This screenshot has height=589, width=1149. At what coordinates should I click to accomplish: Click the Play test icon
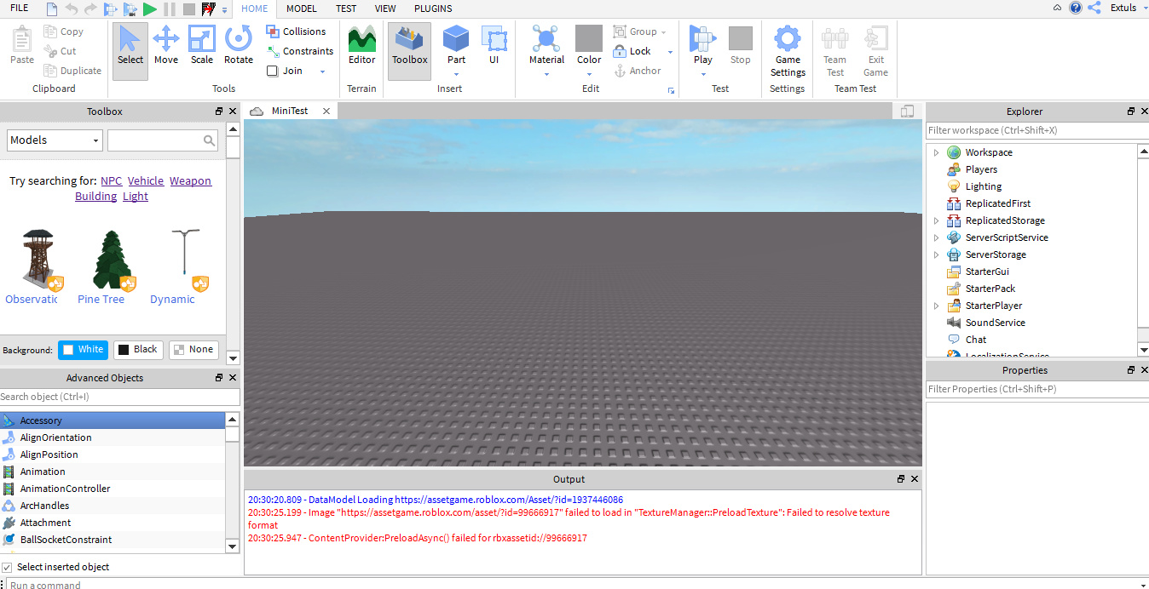click(x=702, y=38)
